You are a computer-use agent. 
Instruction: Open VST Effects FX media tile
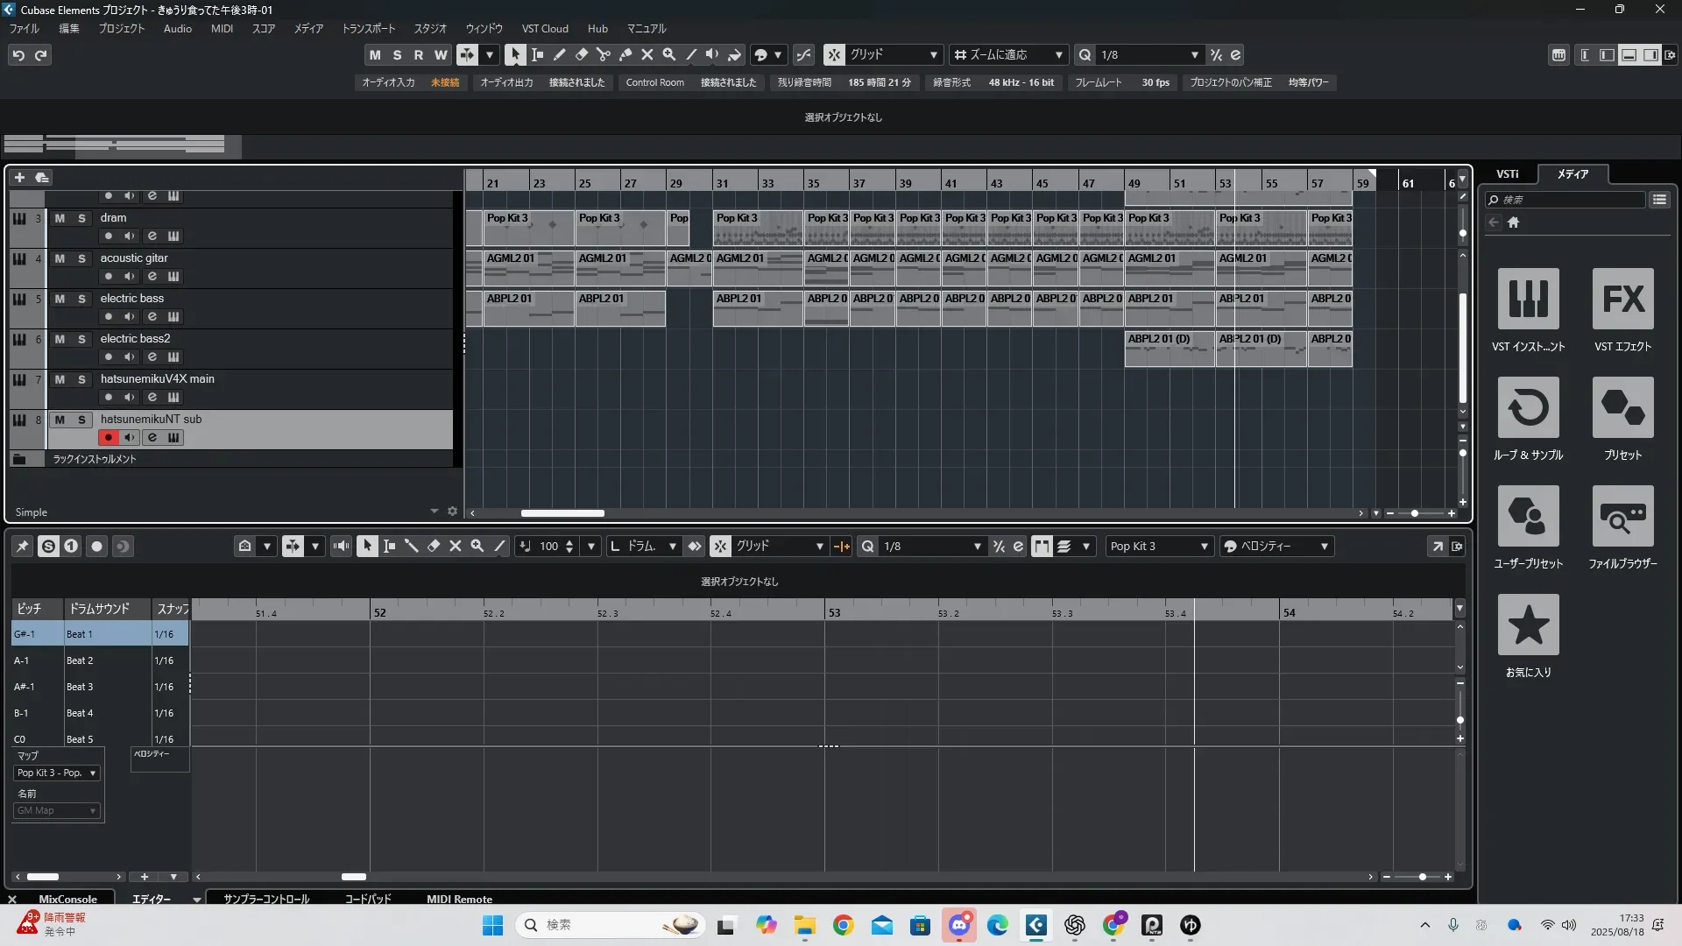1622,300
